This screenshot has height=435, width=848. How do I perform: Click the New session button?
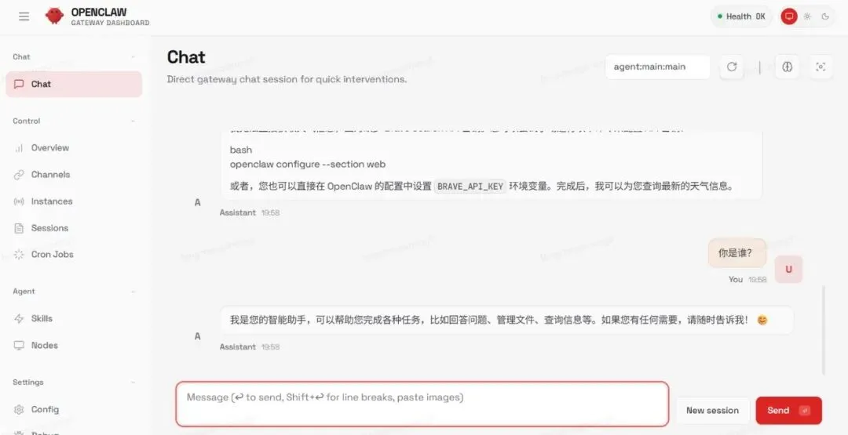[x=712, y=411]
